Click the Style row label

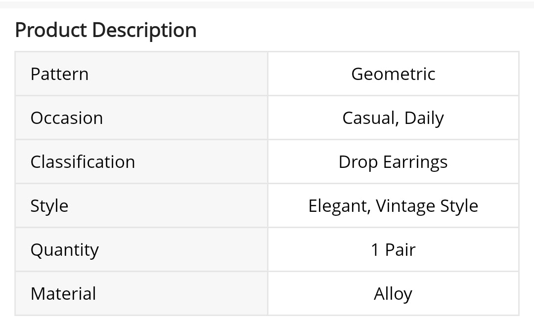[x=49, y=206]
